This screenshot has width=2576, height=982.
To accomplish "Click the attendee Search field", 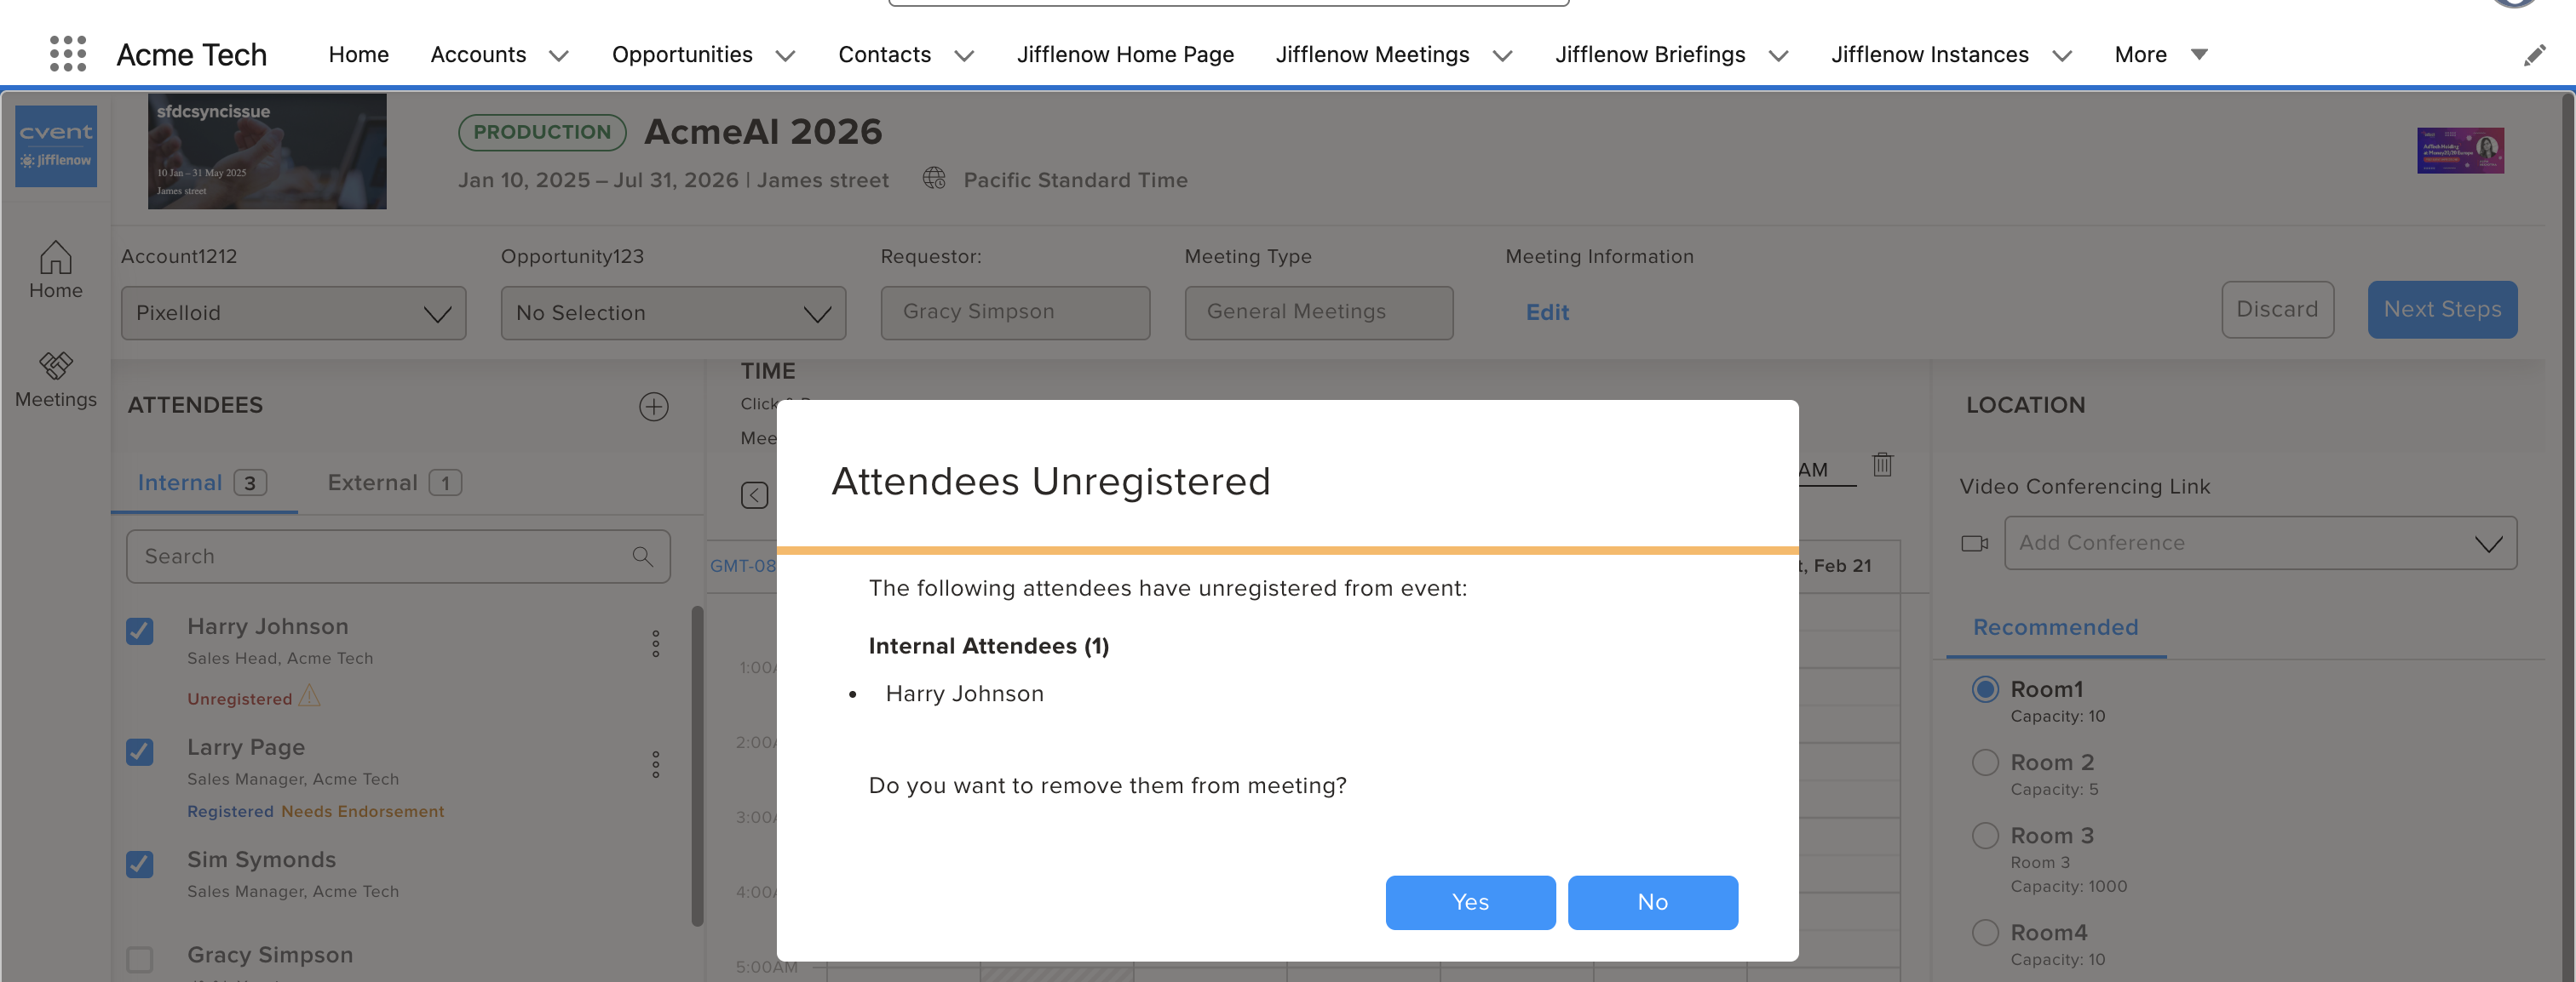I will tap(385, 557).
